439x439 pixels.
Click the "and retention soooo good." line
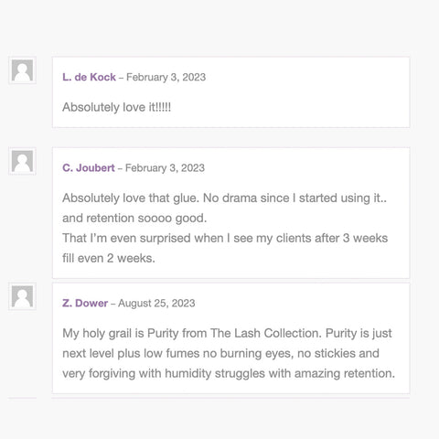point(134,219)
